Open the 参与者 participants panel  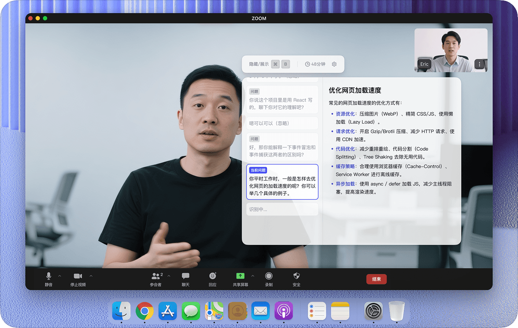click(x=157, y=279)
